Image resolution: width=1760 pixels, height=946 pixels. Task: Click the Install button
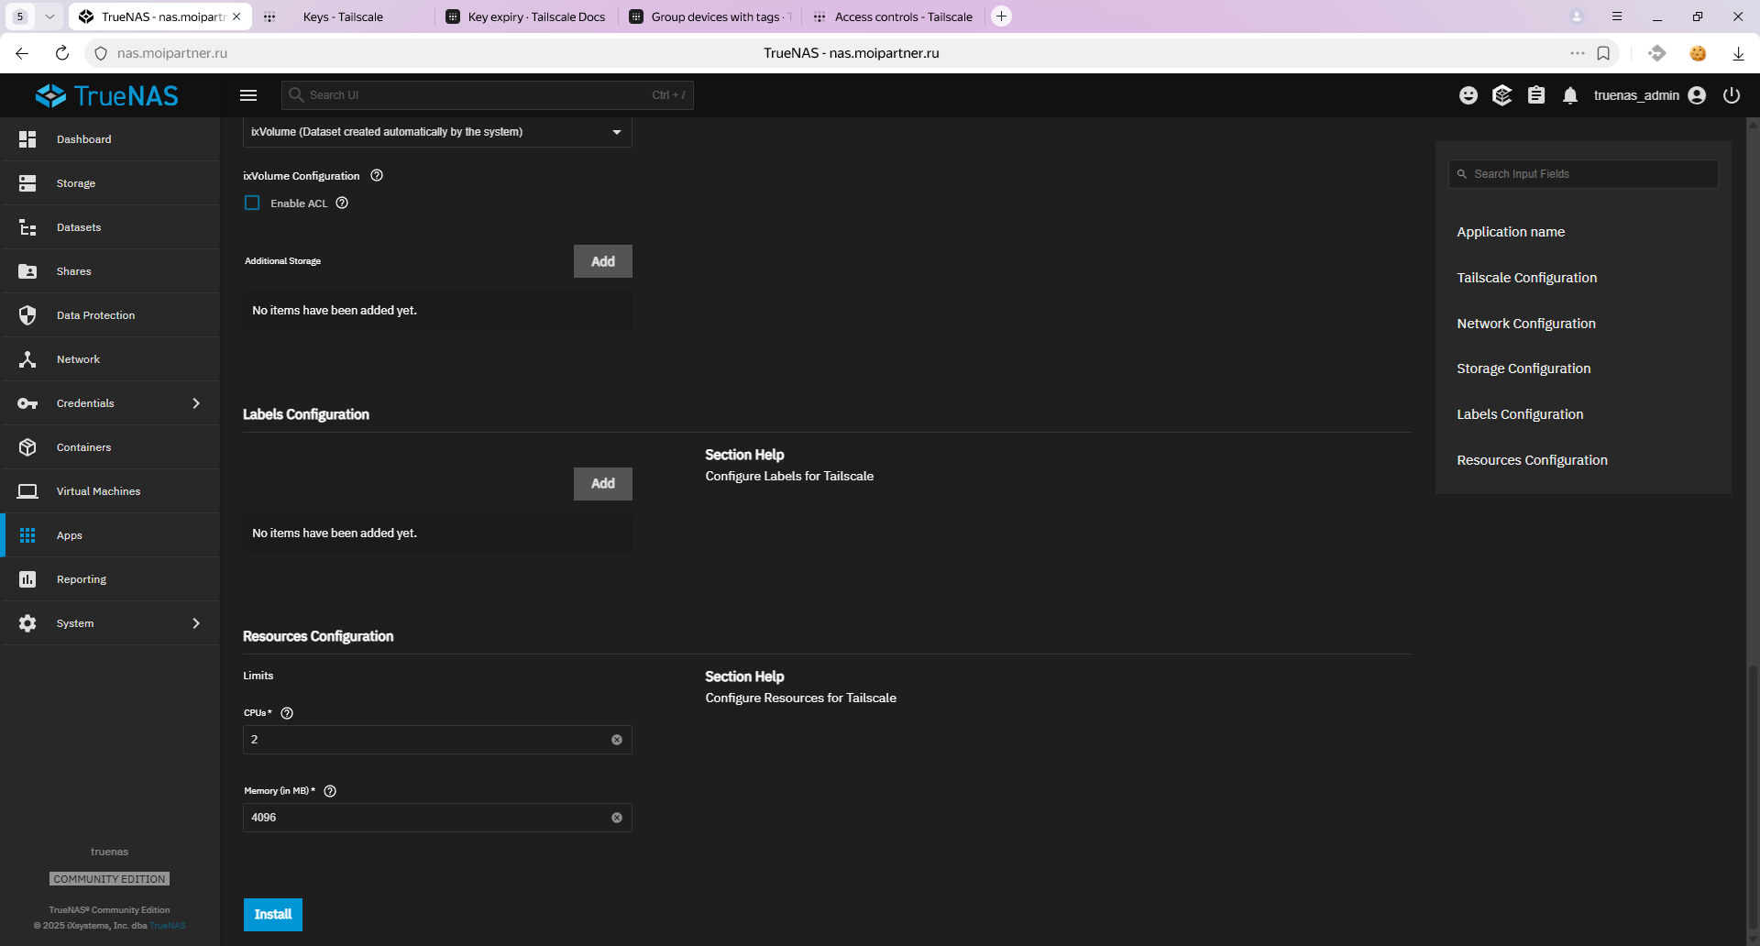(x=272, y=915)
